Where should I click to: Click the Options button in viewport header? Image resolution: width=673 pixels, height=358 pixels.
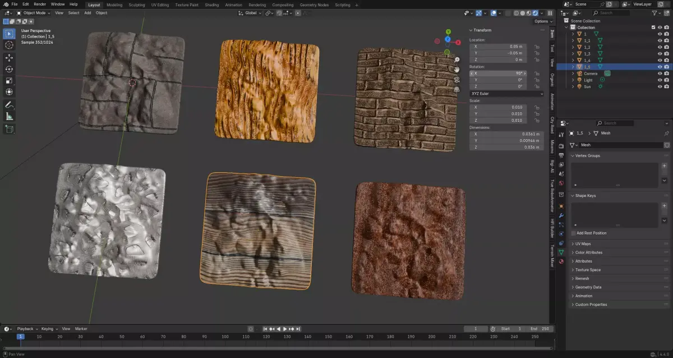click(x=542, y=21)
